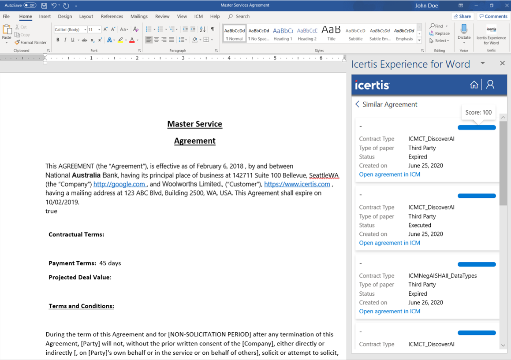Launch Icertis Experience for Word from the ribbon
Viewport: 511px width, 360px height.
point(491,35)
